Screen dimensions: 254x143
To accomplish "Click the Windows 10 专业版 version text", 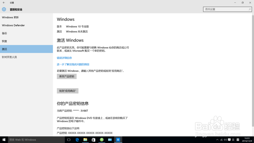I will [x=77, y=27].
